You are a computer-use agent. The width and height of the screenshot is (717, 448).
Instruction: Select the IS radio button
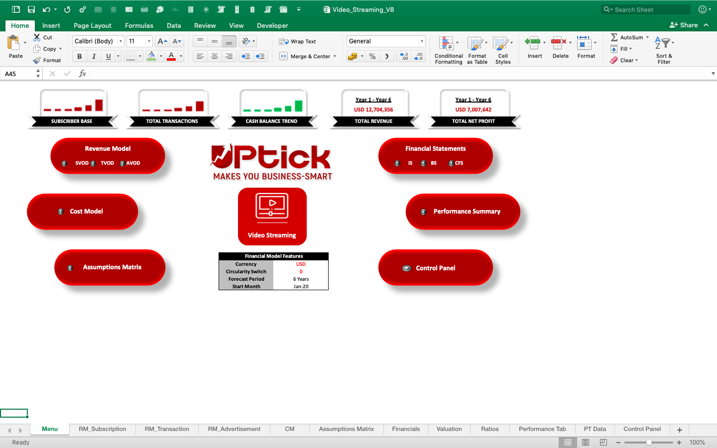coord(397,163)
